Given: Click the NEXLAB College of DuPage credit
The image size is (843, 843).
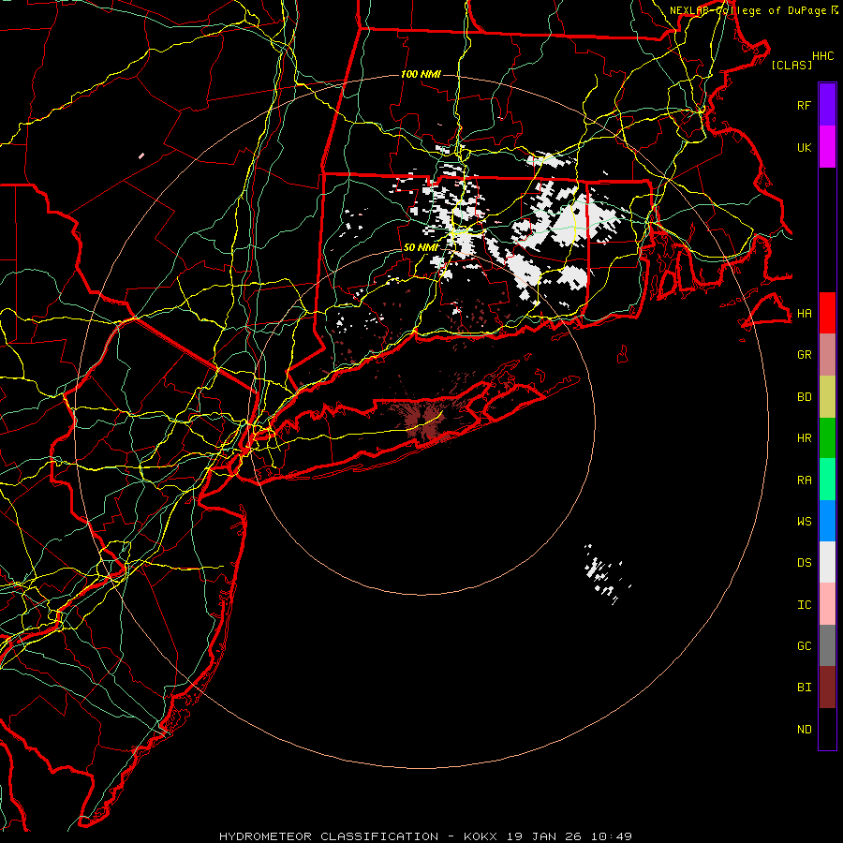Looking at the screenshot, I should pos(753,10).
